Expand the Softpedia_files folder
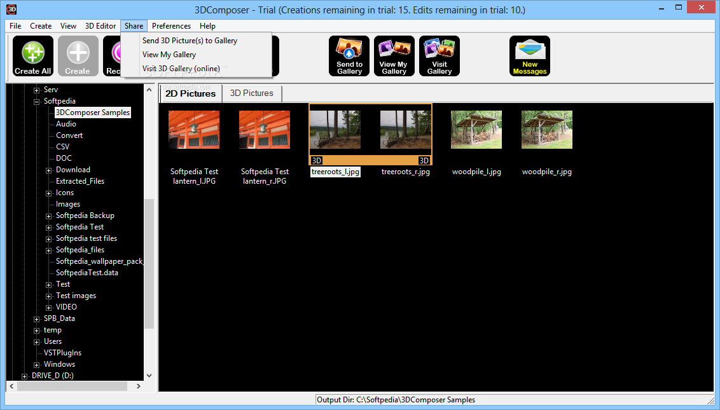This screenshot has height=410, width=720. click(48, 250)
